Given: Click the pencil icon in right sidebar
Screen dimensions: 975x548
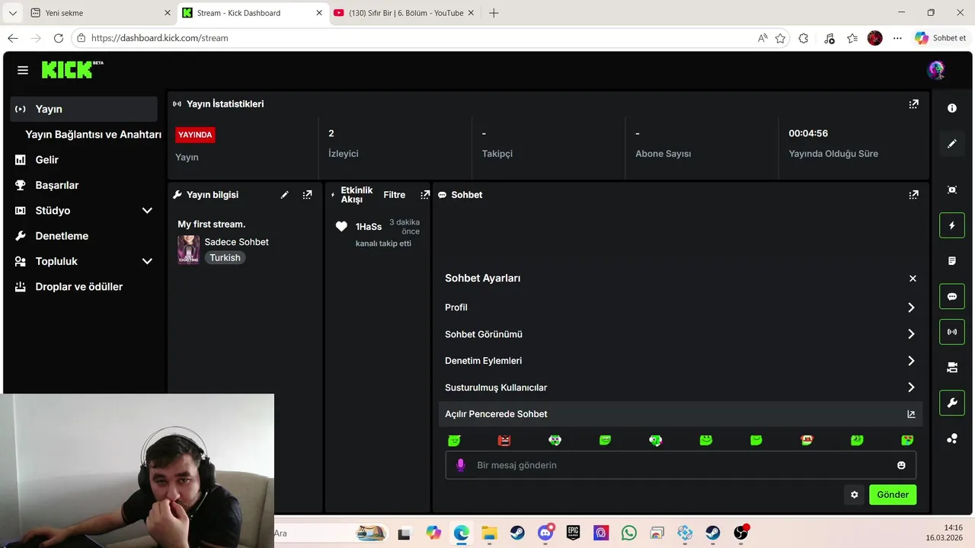Looking at the screenshot, I should (x=952, y=144).
